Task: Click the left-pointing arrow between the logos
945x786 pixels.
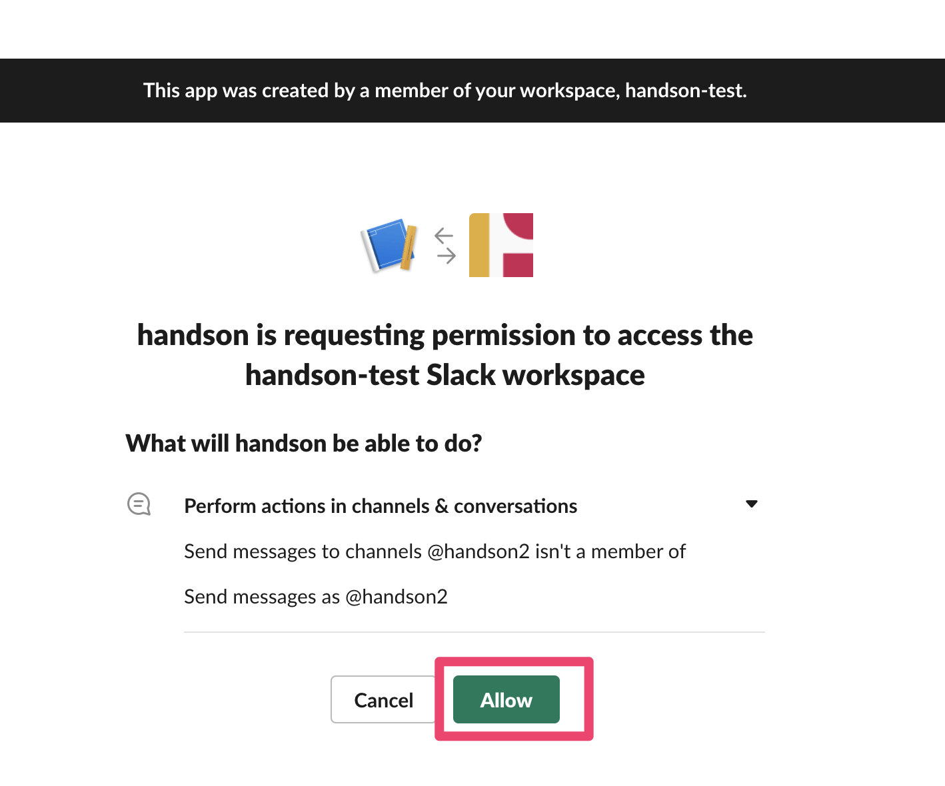Action: [444, 235]
